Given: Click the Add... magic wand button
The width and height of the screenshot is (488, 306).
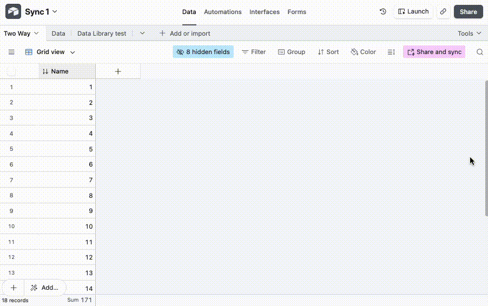Looking at the screenshot, I should [x=45, y=288].
